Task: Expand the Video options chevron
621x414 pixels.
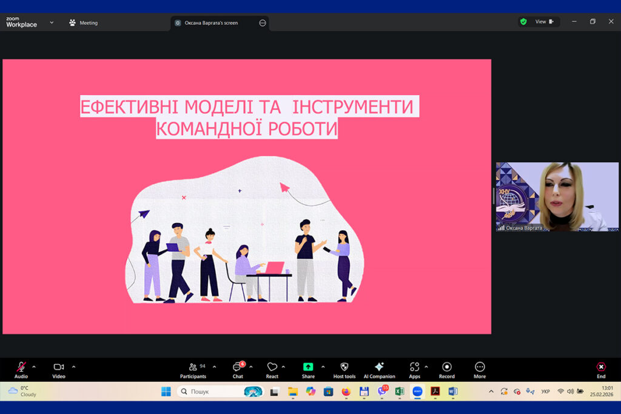Action: click(x=74, y=367)
